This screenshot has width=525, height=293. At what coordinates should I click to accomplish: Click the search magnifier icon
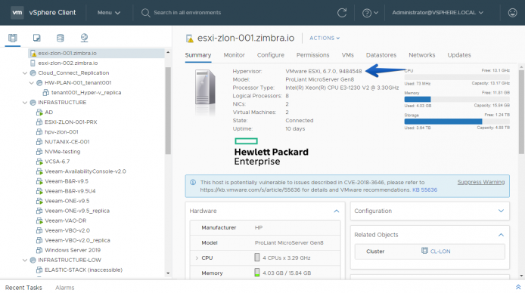(x=145, y=13)
